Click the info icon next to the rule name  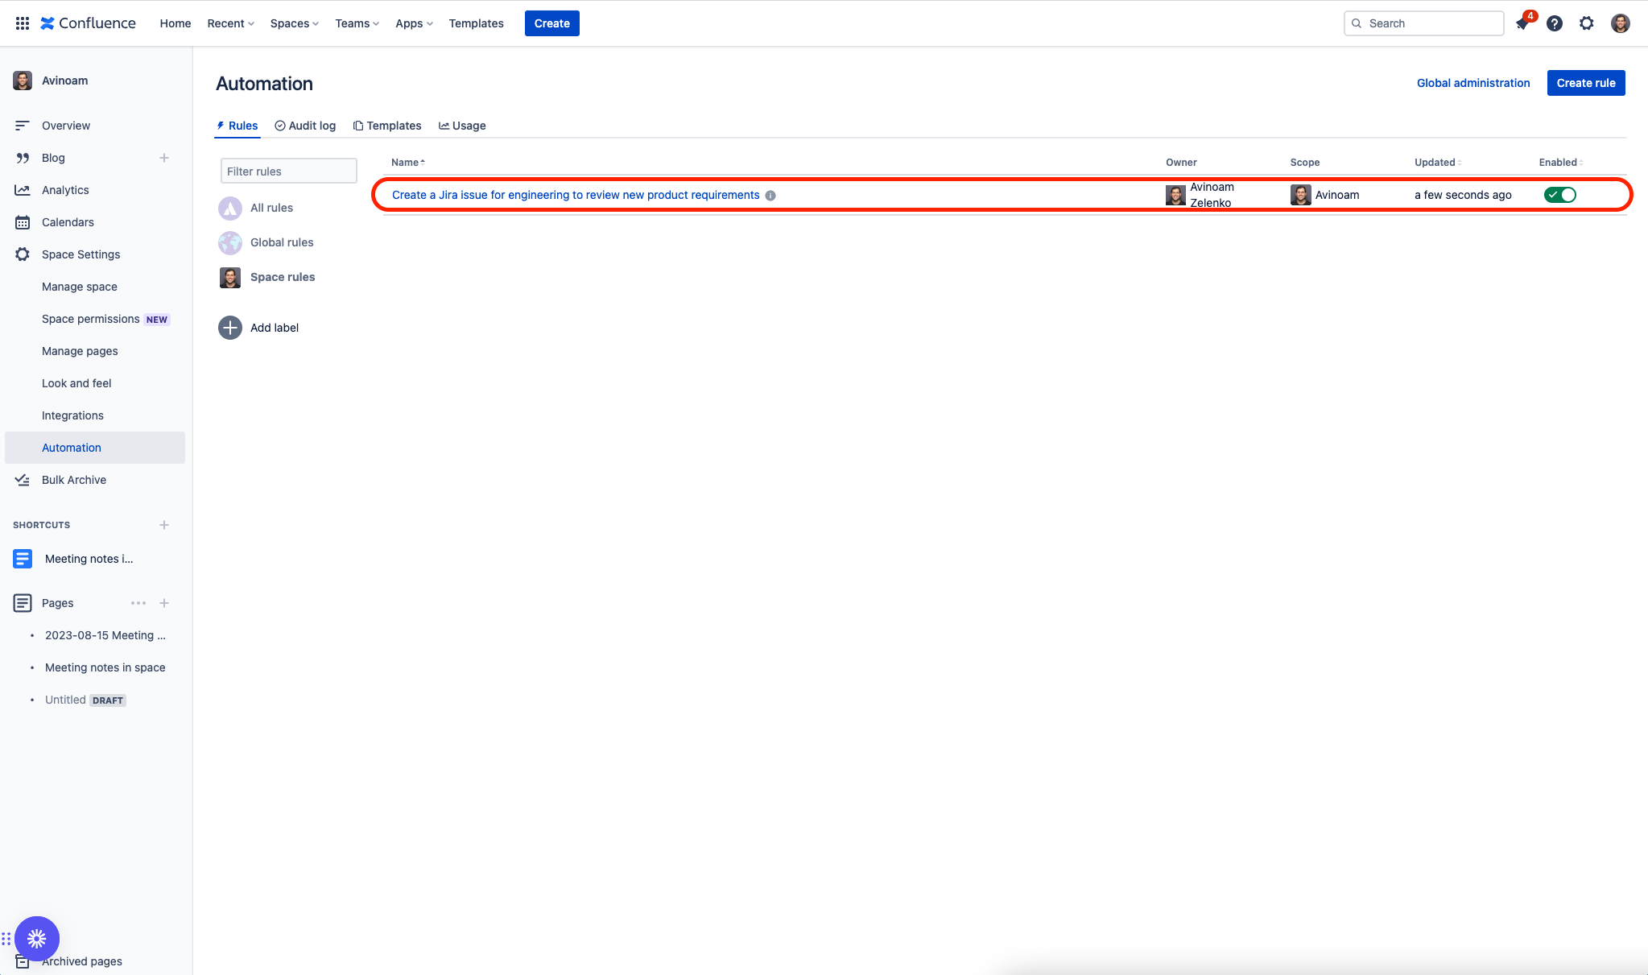771,195
